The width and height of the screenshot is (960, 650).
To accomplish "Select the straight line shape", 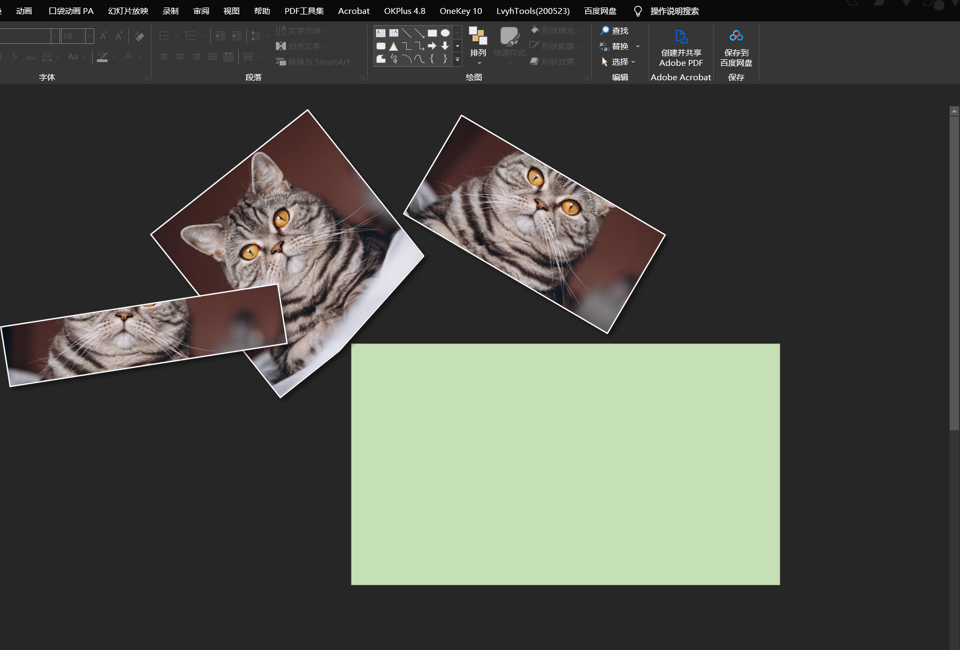I will pos(407,33).
